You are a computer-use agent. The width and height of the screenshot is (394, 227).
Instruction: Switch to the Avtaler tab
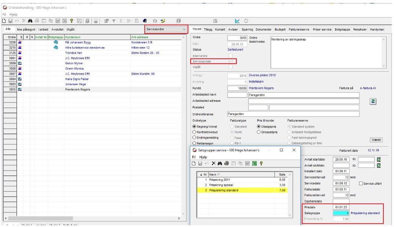(233, 30)
